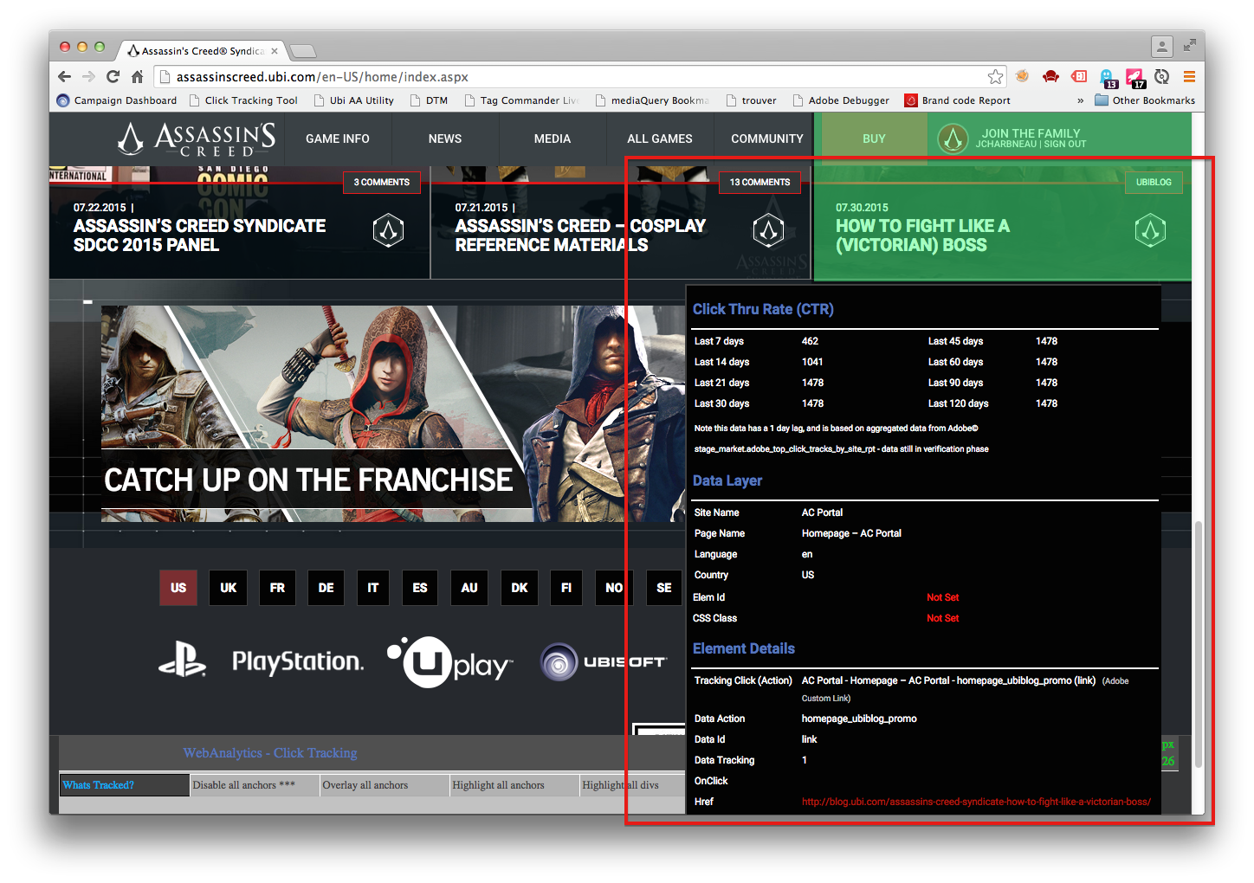Click the bookmark star in address bar
Image resolution: width=1254 pixels, height=883 pixels.
(995, 77)
